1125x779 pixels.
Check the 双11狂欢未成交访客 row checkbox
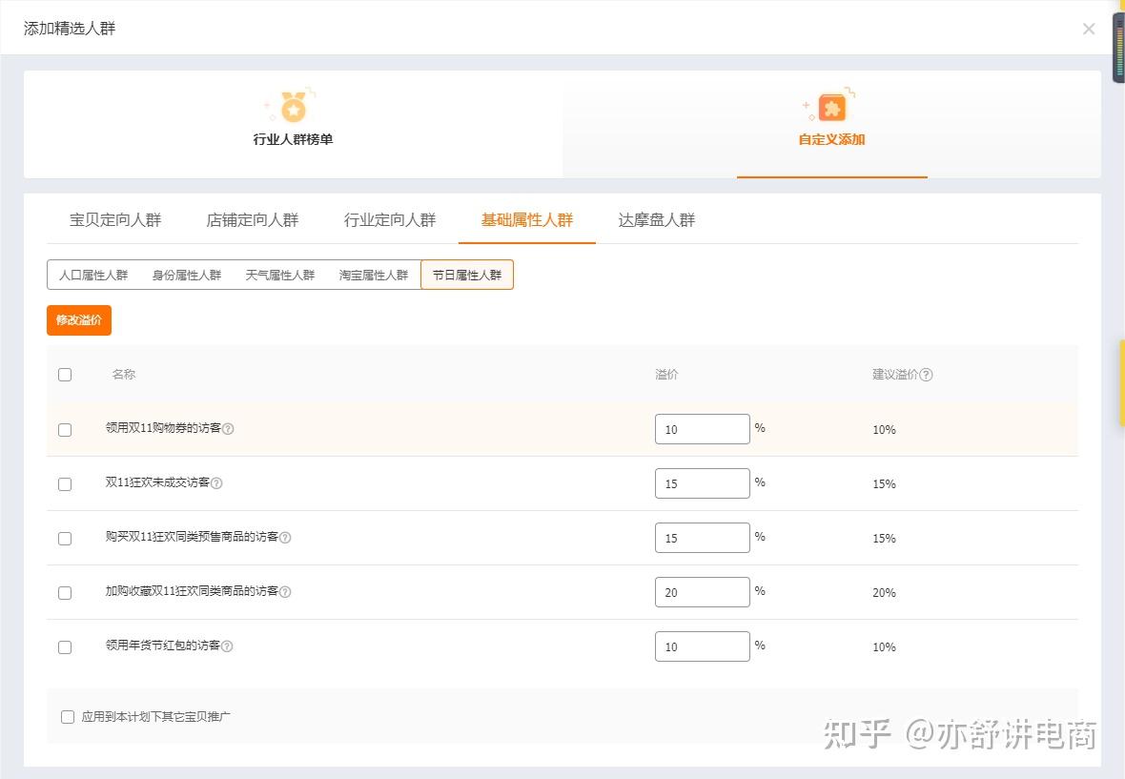pyautogui.click(x=65, y=484)
